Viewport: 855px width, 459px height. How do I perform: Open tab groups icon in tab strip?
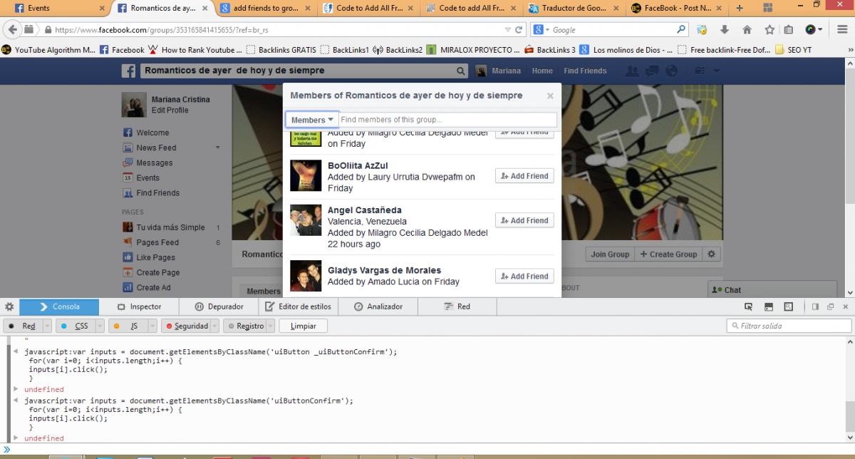tap(768, 9)
